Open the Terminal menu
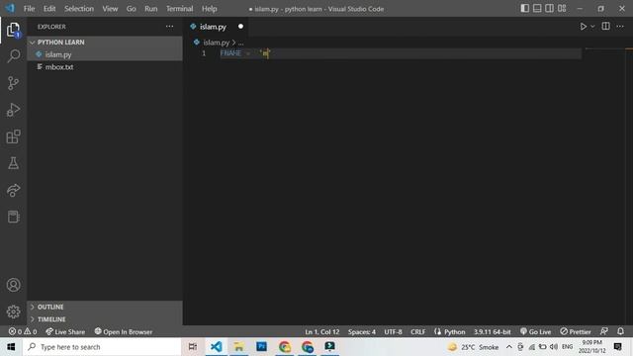The width and height of the screenshot is (633, 356). pos(180,9)
